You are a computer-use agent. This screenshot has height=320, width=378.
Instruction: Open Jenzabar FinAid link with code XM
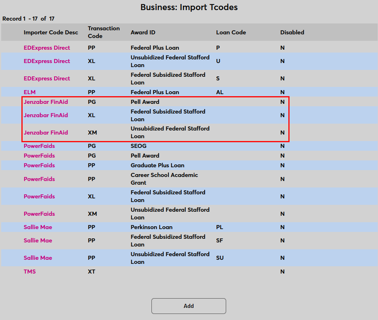[x=46, y=133]
